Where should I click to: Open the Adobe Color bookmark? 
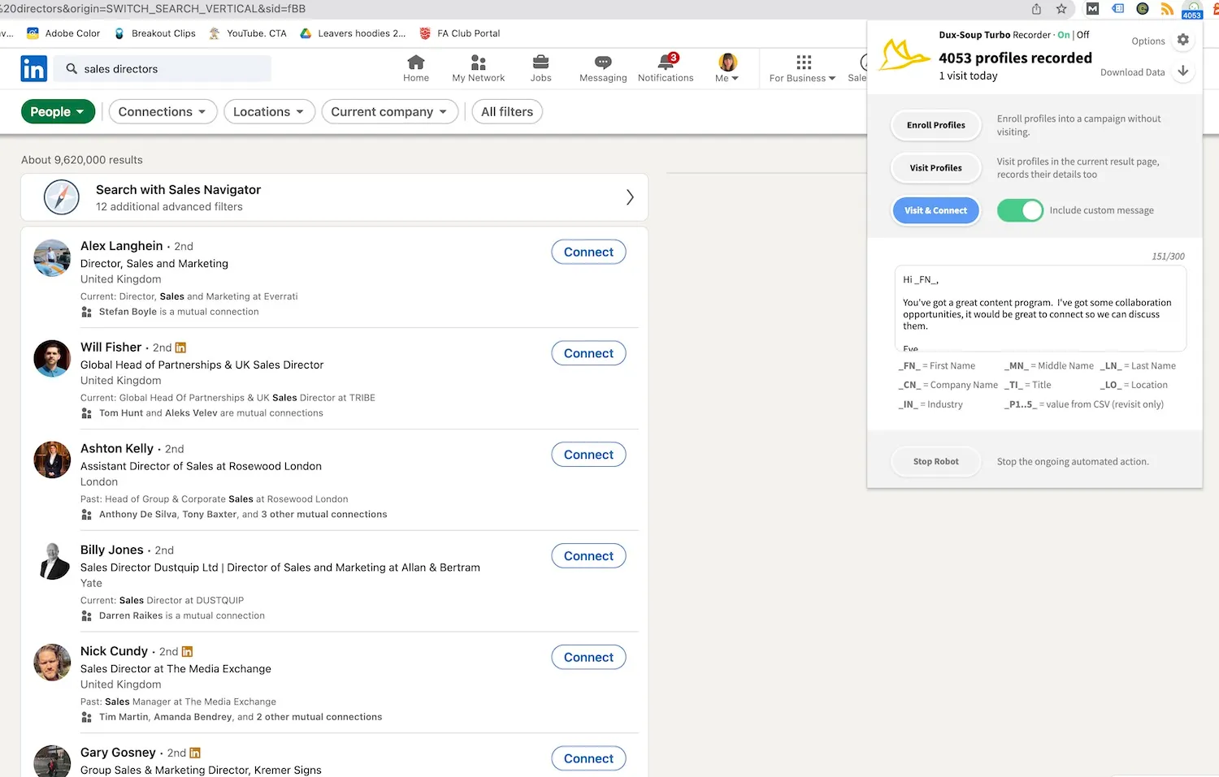coord(63,33)
